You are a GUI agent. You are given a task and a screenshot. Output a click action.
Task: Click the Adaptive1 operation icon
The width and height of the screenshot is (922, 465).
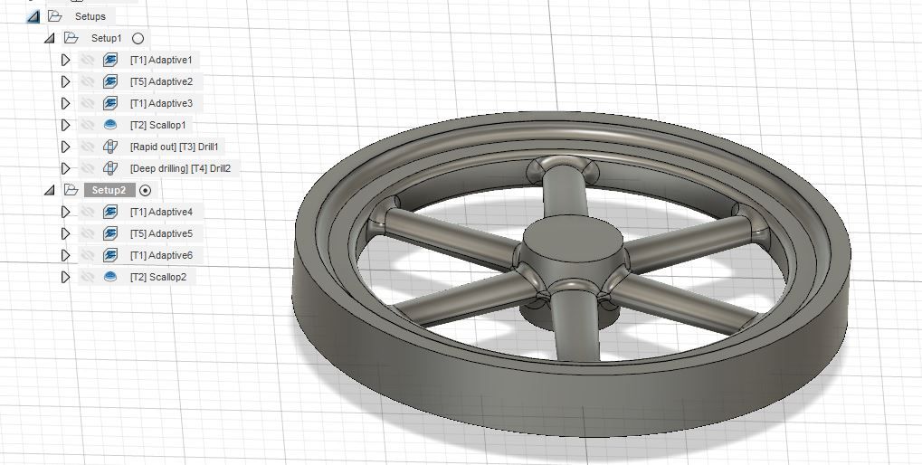tap(110, 60)
